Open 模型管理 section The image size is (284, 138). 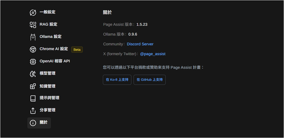[x=47, y=73]
